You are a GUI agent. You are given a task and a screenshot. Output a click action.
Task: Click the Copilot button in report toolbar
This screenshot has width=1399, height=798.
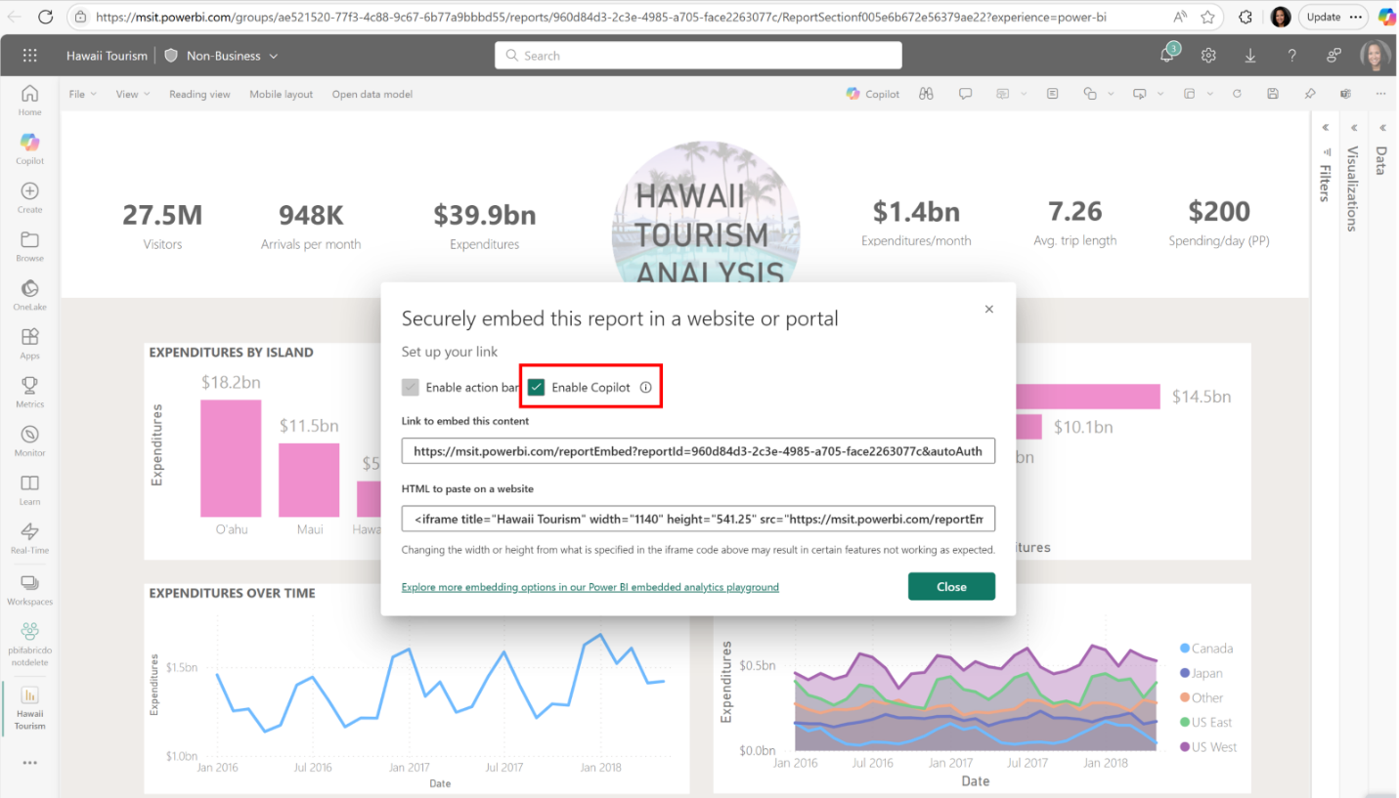pyautogui.click(x=872, y=94)
